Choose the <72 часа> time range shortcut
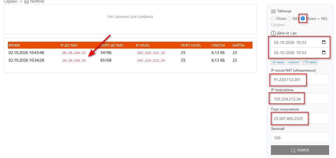336x158 pixels. (310, 62)
